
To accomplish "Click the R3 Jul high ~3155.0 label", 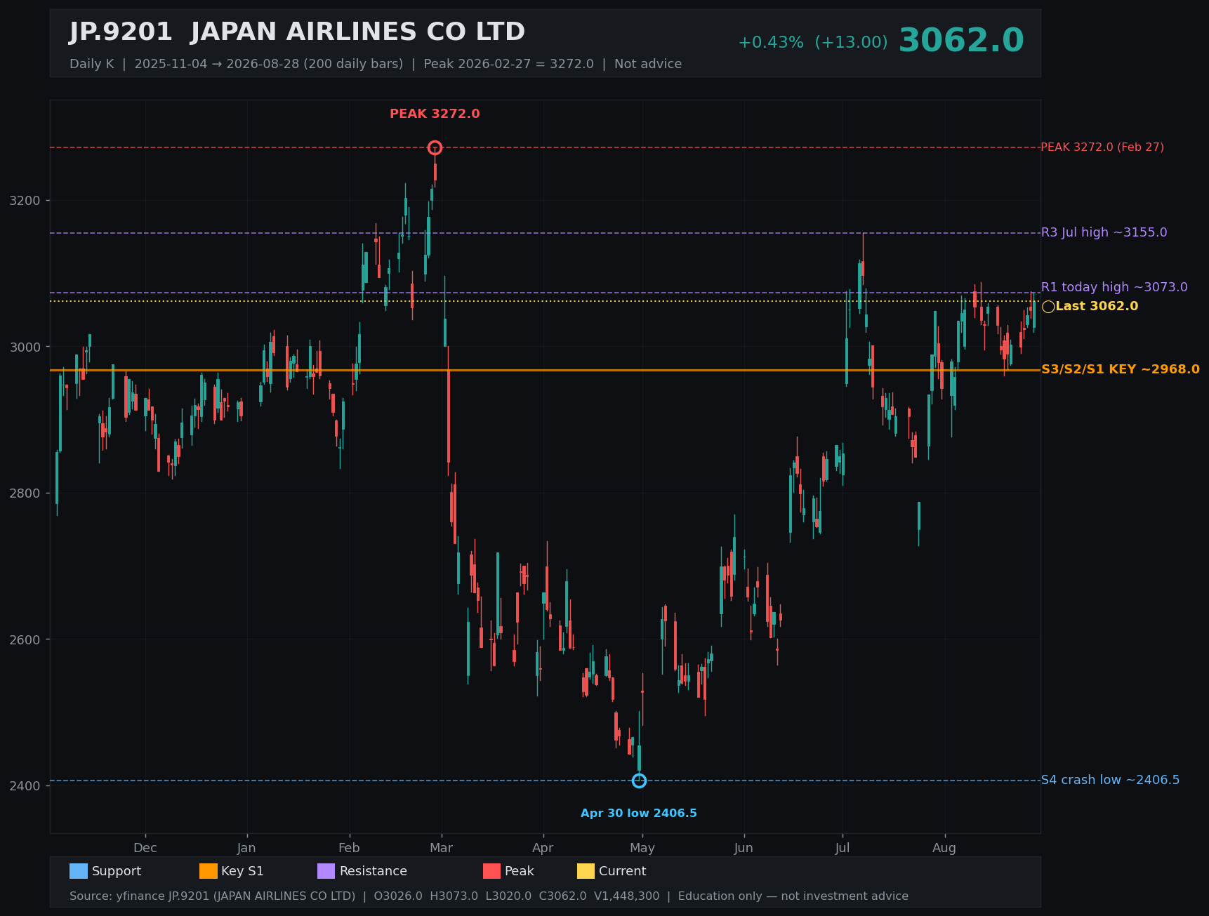I will click(x=1104, y=232).
